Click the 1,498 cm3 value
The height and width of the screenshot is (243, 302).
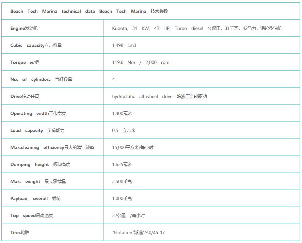(x=124, y=46)
